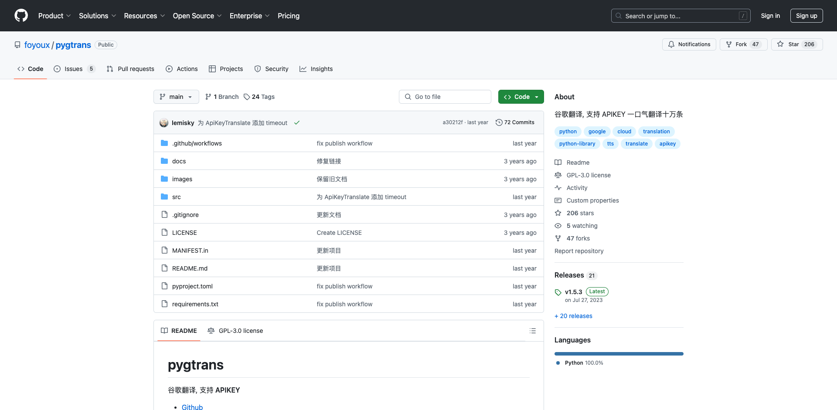This screenshot has height=410, width=837.
Task: Click the Go to file input
Action: tap(445, 97)
